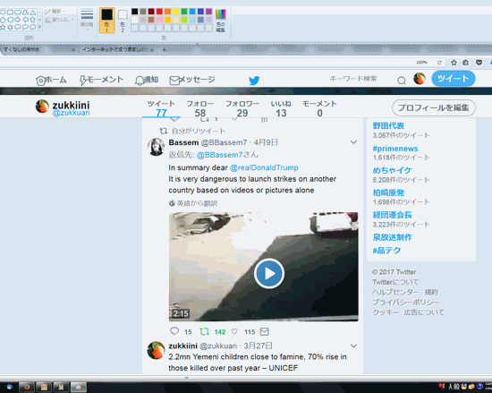492x393 pixels.
Task: Open Paint shape fill dropdown
Action: click(x=59, y=20)
